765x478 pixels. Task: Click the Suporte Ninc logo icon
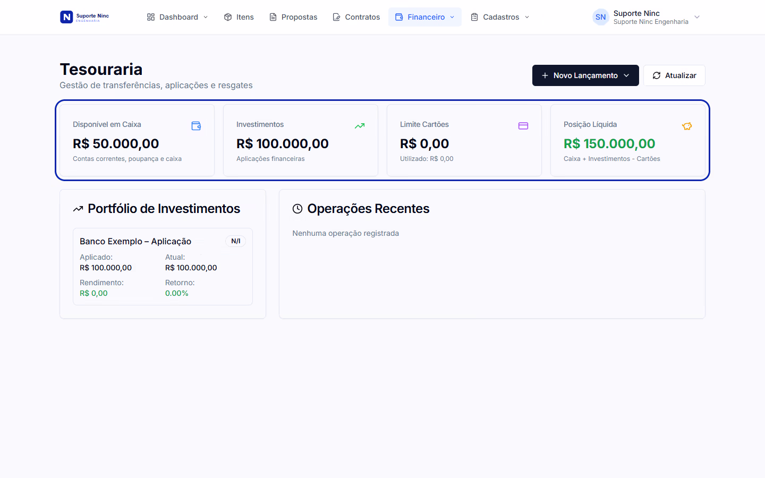[66, 17]
